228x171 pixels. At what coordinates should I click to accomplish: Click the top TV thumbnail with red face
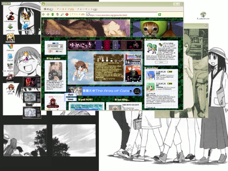[x=32, y=82]
